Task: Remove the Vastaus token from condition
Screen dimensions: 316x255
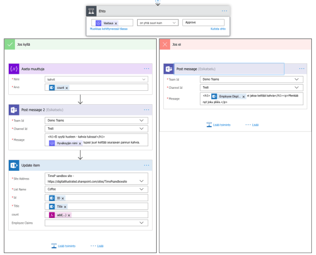Action: (x=116, y=24)
